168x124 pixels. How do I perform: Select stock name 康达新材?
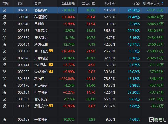(41, 38)
